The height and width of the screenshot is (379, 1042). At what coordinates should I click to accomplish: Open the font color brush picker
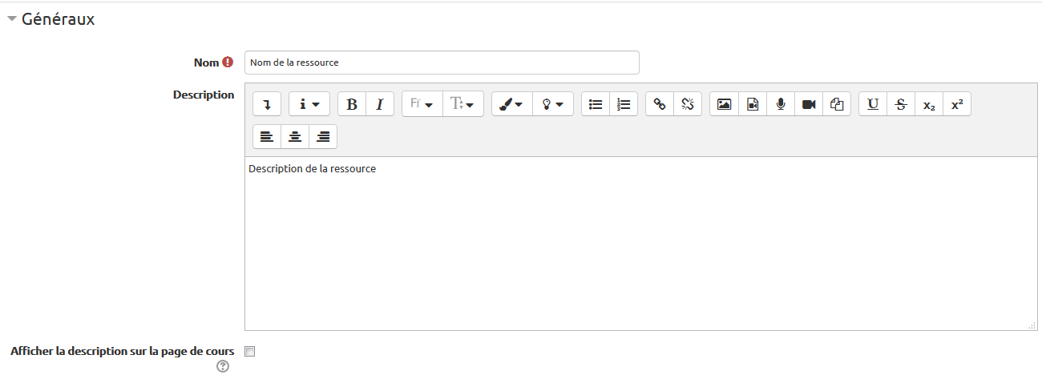[x=511, y=104]
